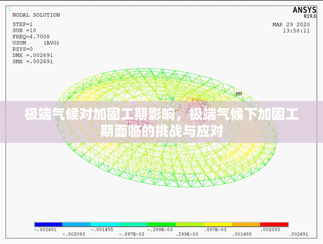The width and height of the screenshot is (323, 244).
Task: Switch to the NODAL SOLUTION results tab
Action: point(36,15)
